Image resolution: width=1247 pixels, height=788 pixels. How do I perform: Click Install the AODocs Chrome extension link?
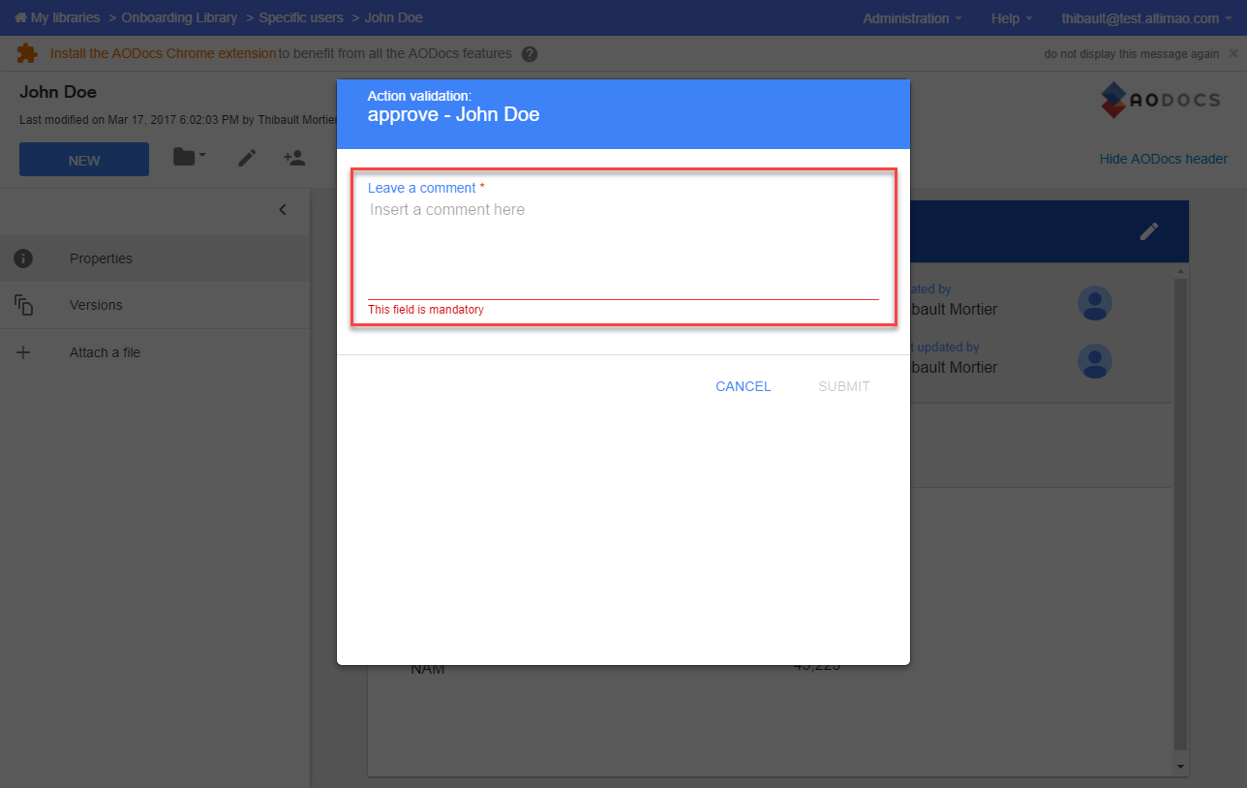pyautogui.click(x=164, y=53)
